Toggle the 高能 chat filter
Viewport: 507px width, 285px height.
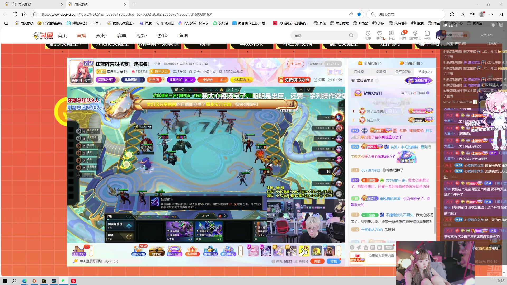[389, 248]
